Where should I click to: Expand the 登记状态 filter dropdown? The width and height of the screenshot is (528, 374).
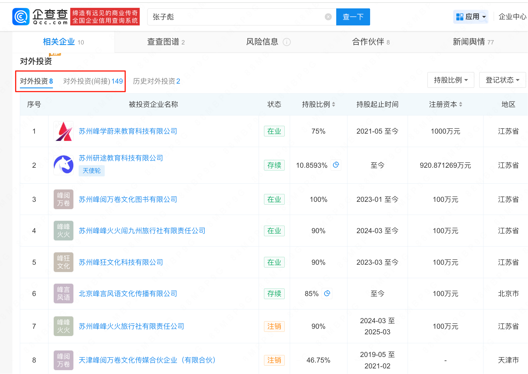(503, 80)
